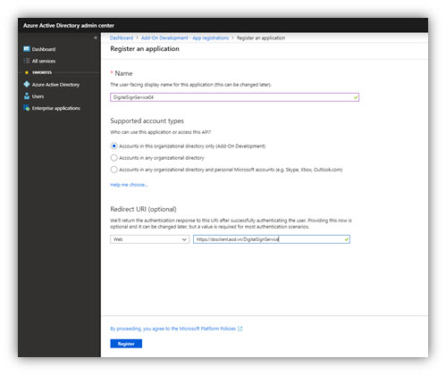The height and width of the screenshot is (375, 446).
Task: Click the Redirect URI text field
Action: pos(272,239)
